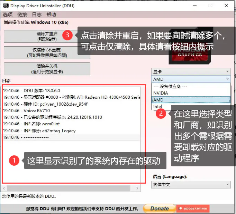This screenshot has width=236, height=214.
Task: Click 仅清除 (不重启) button
Action: (47, 52)
